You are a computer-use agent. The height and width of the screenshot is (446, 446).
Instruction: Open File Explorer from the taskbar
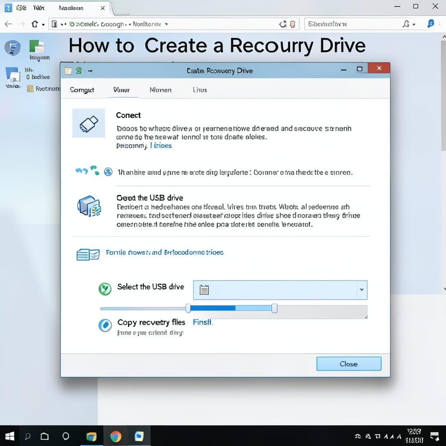tap(91, 436)
